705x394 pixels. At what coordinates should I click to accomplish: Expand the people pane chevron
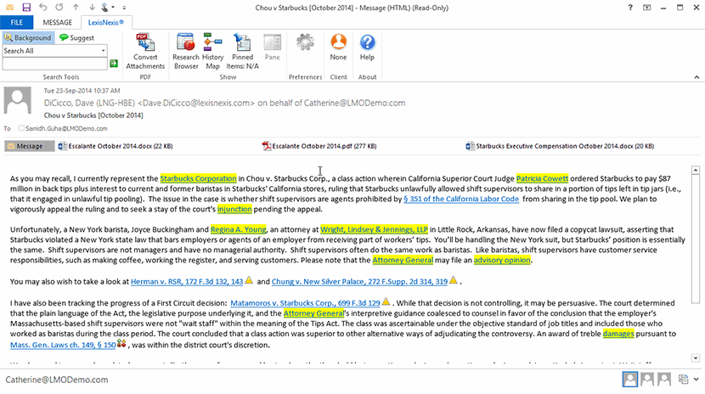tap(697, 380)
